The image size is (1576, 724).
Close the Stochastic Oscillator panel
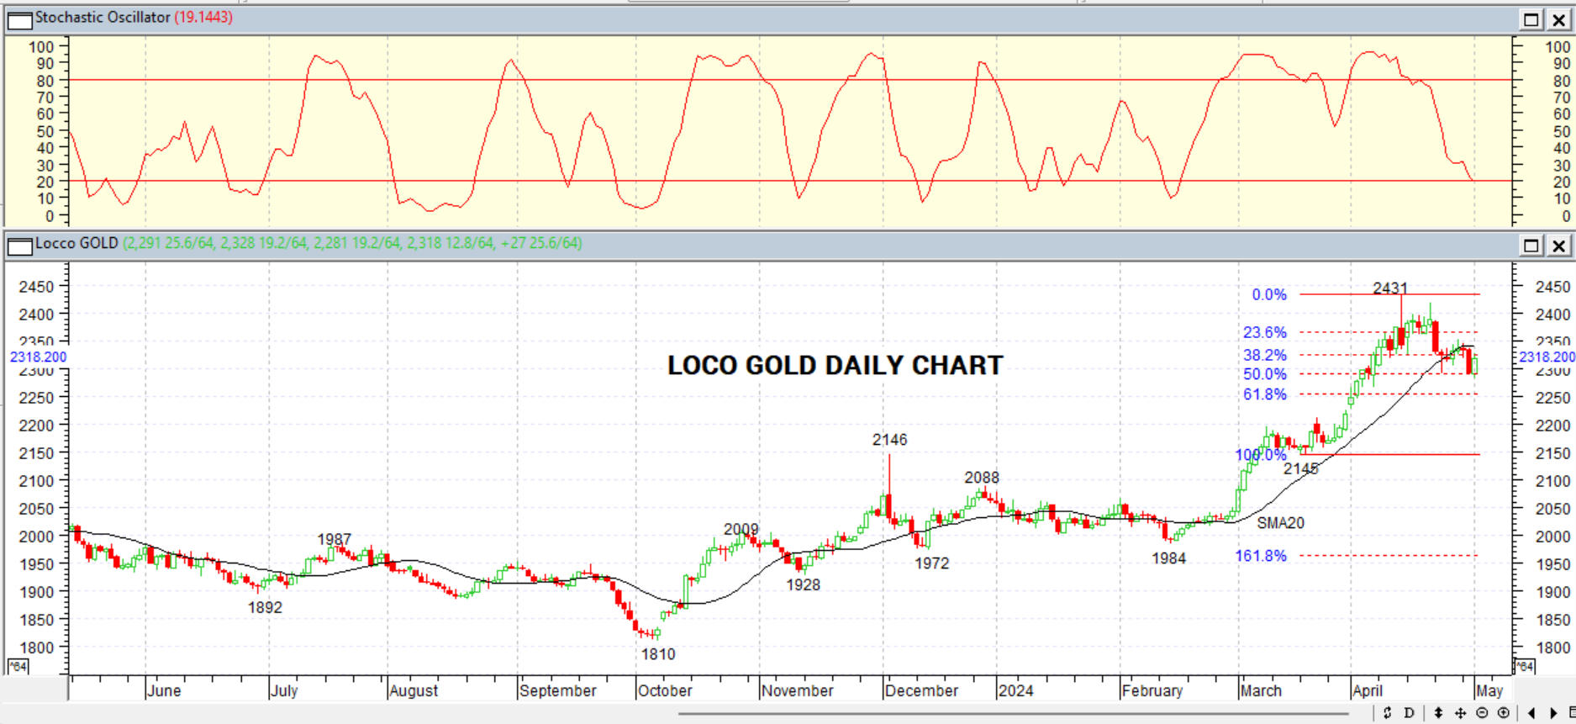click(x=1558, y=19)
